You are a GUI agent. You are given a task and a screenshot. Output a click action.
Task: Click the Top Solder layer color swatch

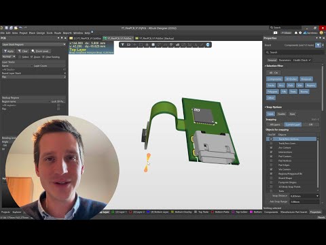(x=233, y=212)
